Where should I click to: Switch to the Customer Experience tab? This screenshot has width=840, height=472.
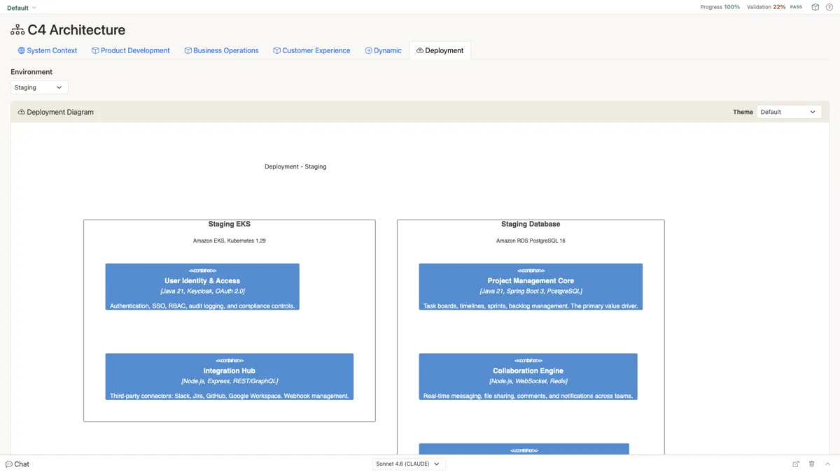311,50
